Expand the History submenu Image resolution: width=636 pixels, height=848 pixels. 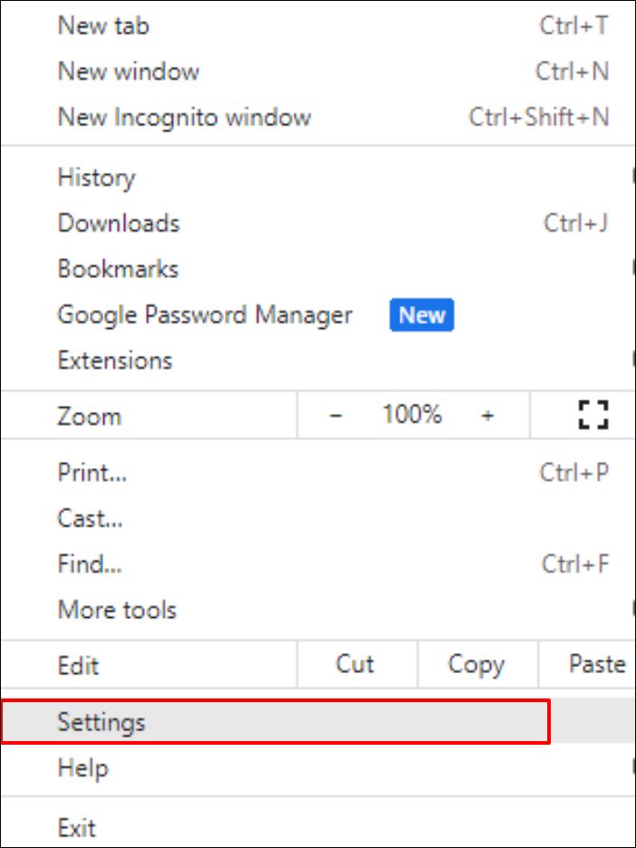coord(96,178)
